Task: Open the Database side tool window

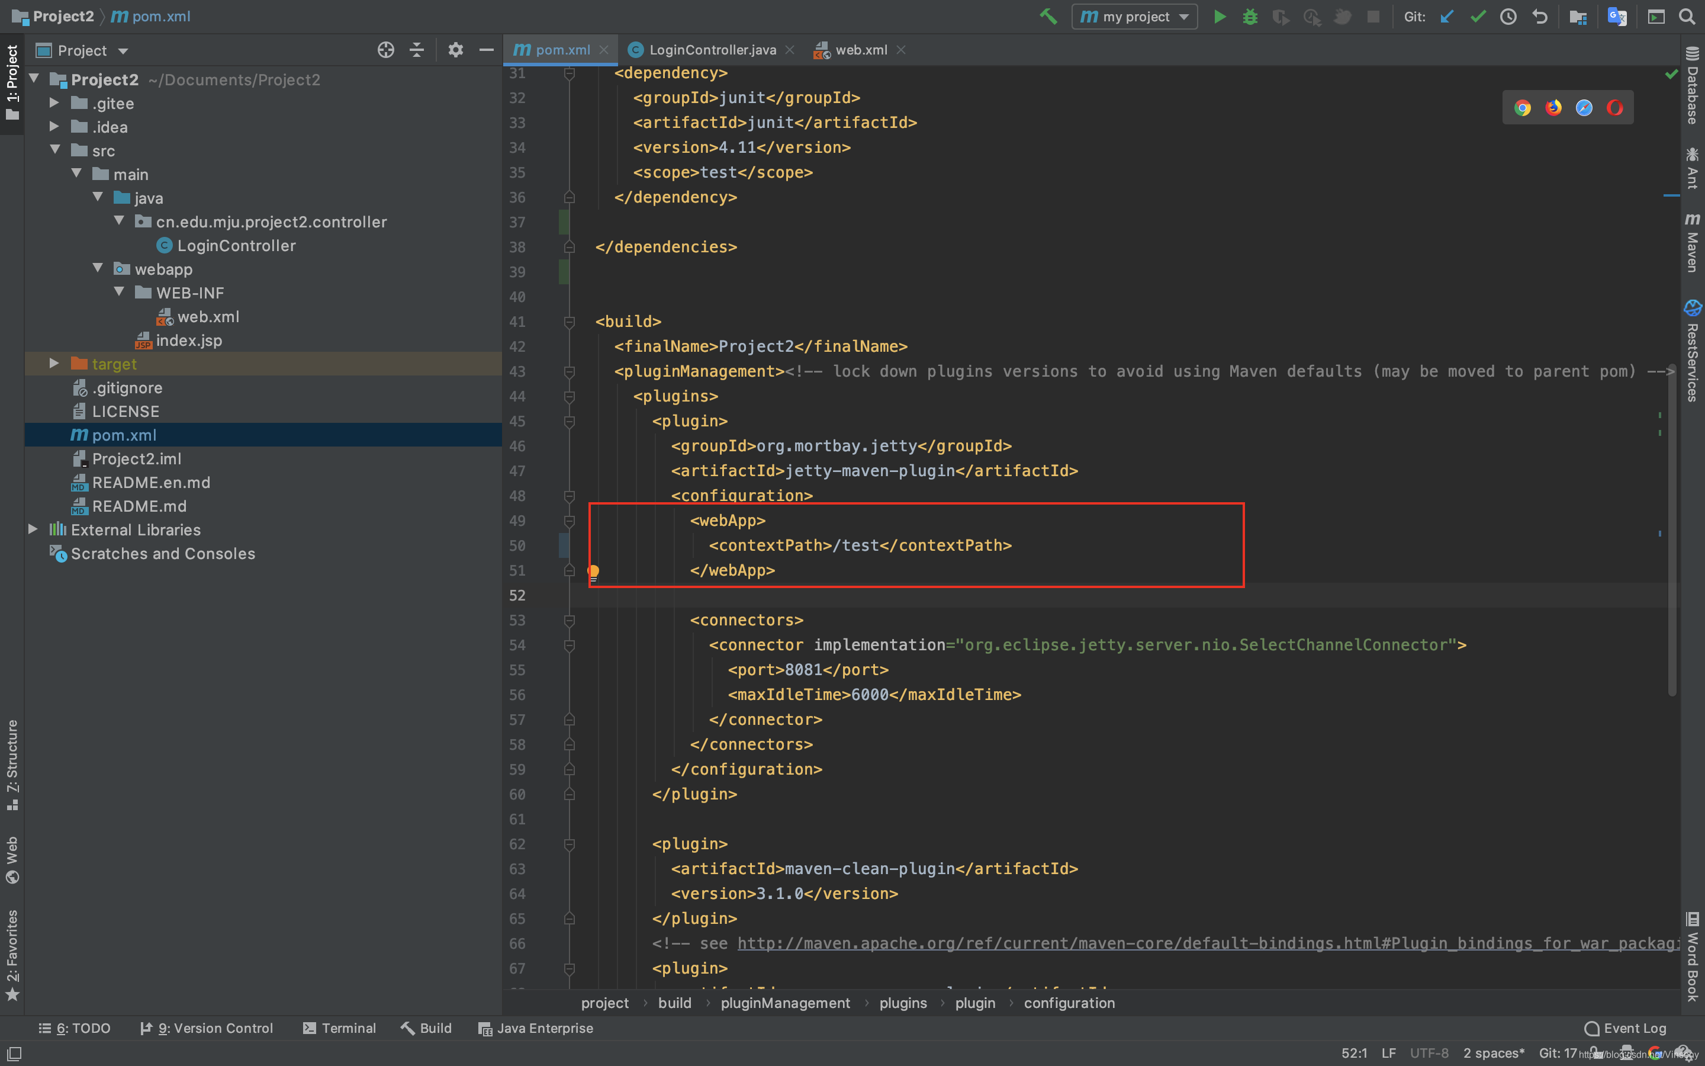Action: 1693,86
